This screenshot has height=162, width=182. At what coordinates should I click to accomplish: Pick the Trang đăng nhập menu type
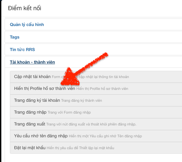pos(96,112)
